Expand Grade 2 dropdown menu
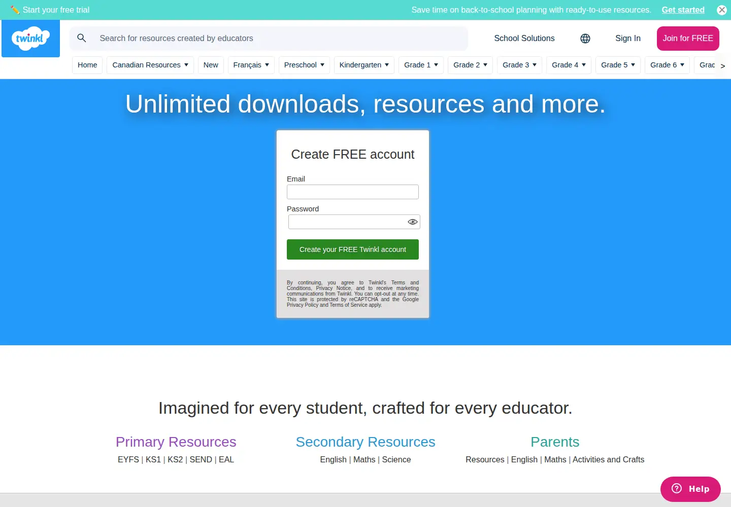This screenshot has width=731, height=507. pos(470,65)
